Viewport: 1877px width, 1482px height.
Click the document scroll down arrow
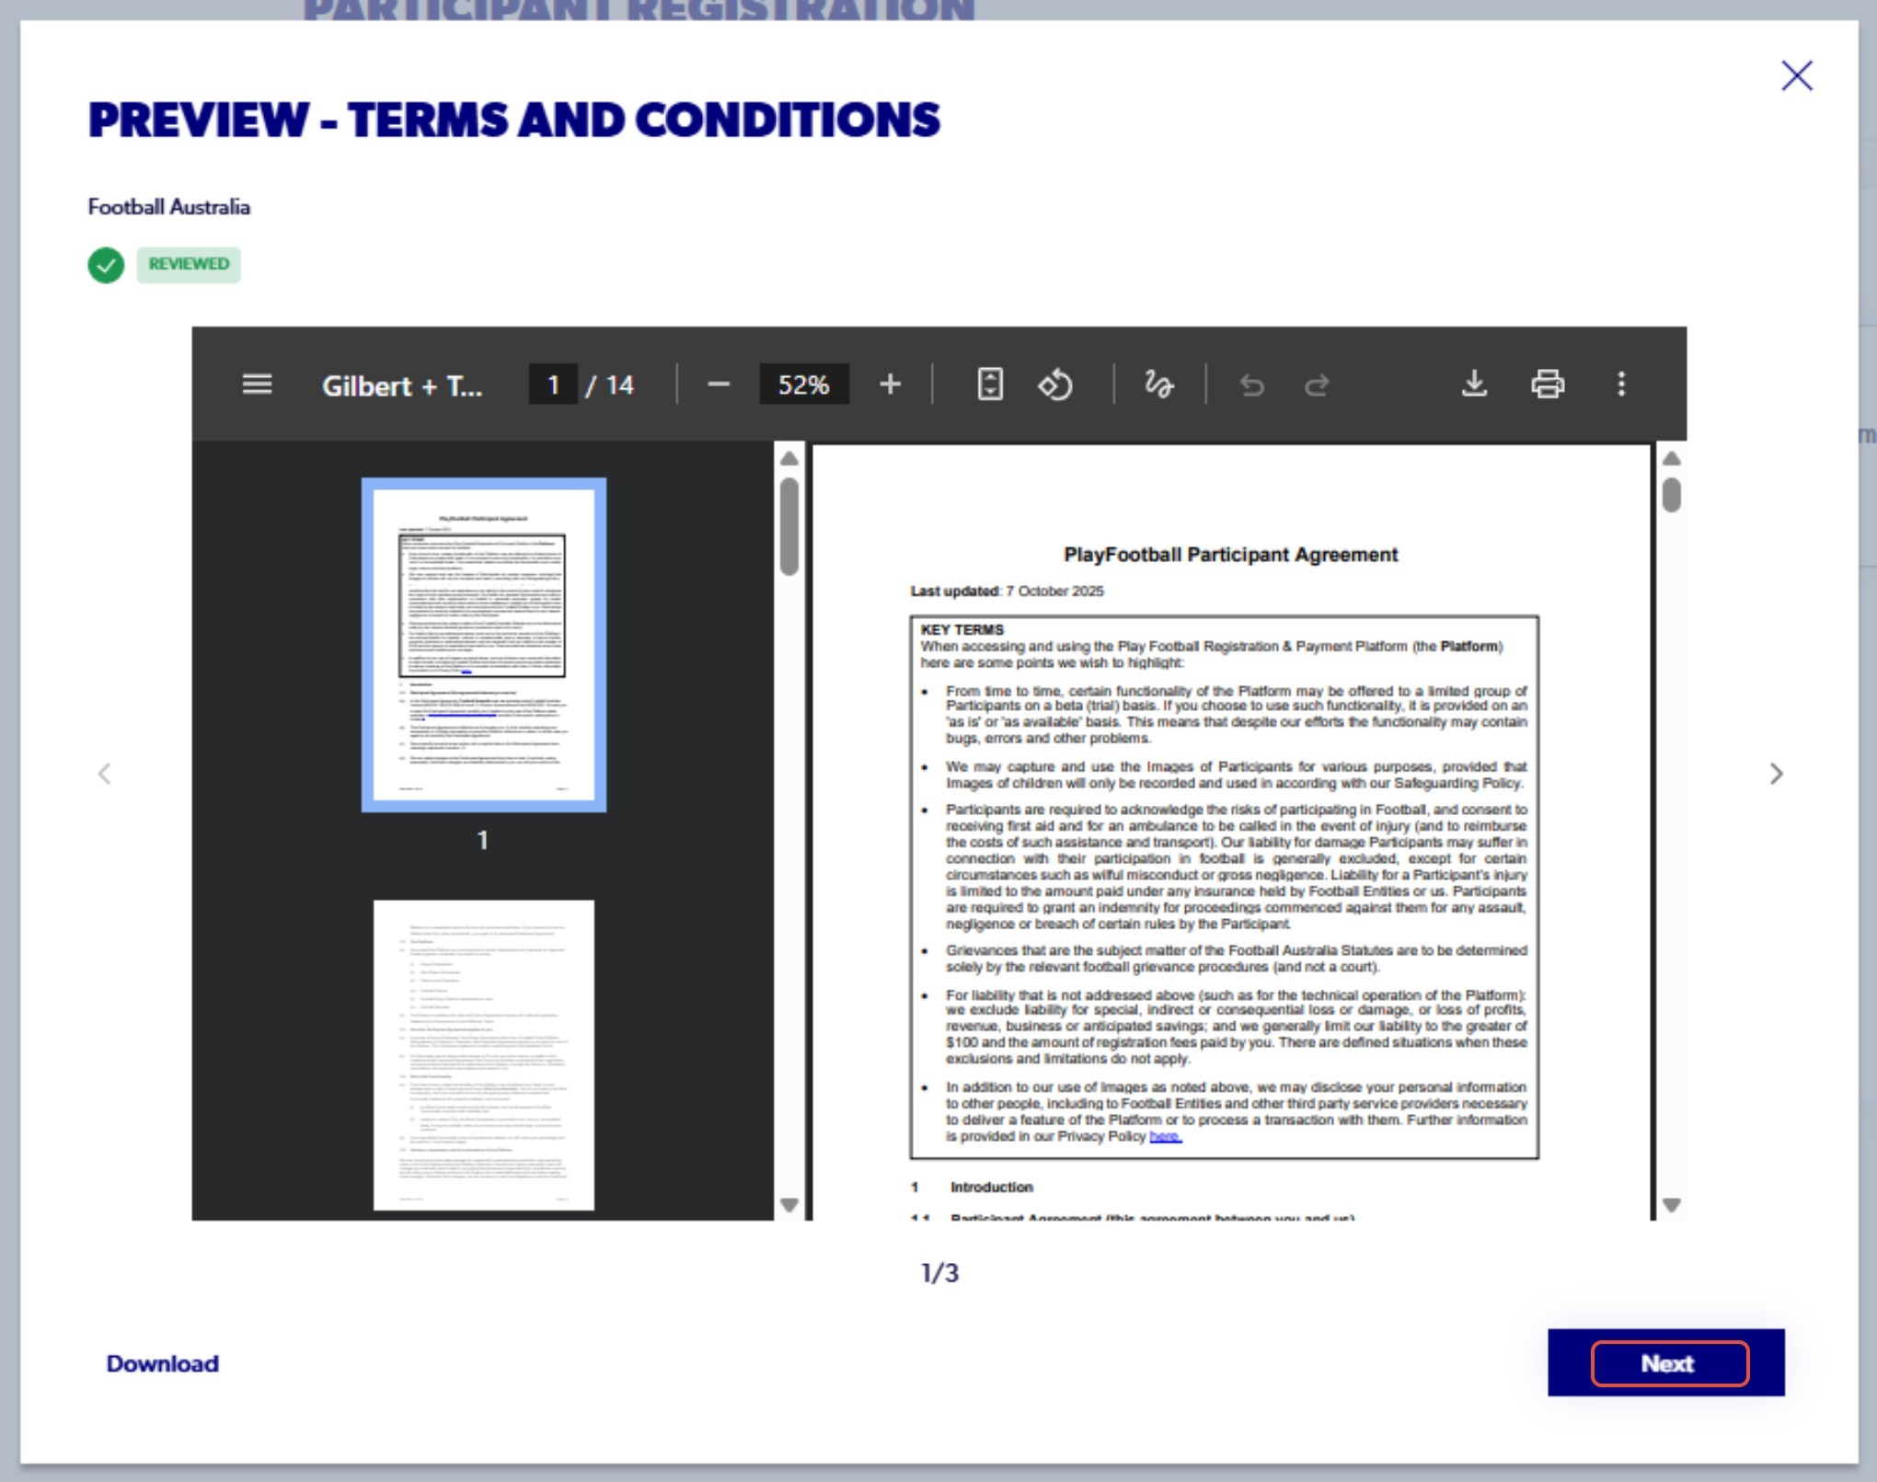(x=1672, y=1204)
